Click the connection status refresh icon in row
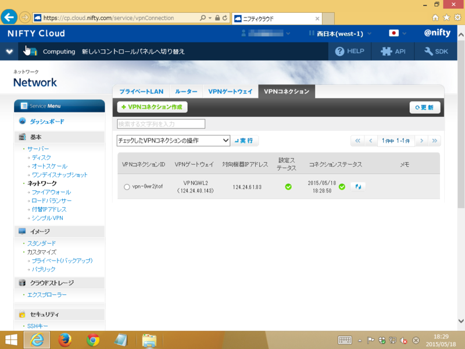 [x=358, y=187]
